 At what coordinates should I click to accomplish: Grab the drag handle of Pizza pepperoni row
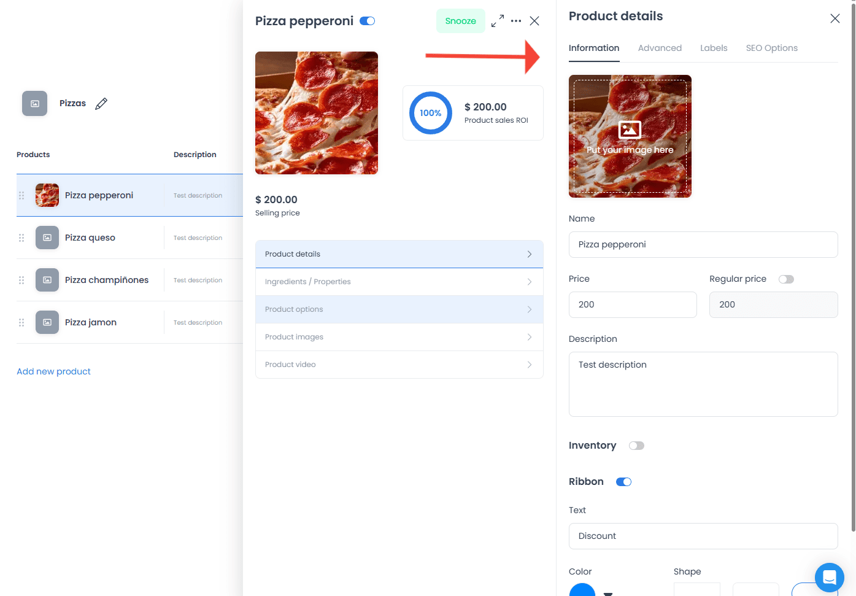pyautogui.click(x=21, y=195)
